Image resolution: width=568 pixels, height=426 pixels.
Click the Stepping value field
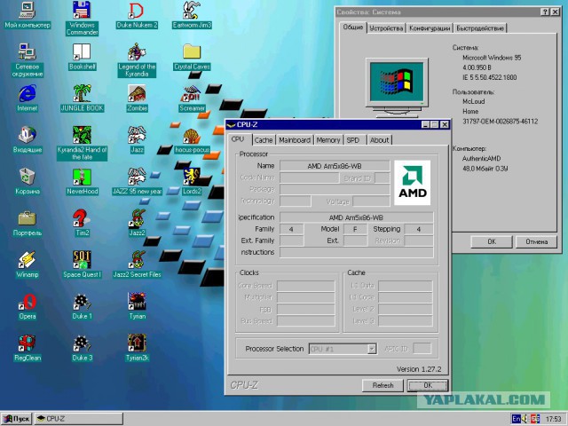point(418,229)
